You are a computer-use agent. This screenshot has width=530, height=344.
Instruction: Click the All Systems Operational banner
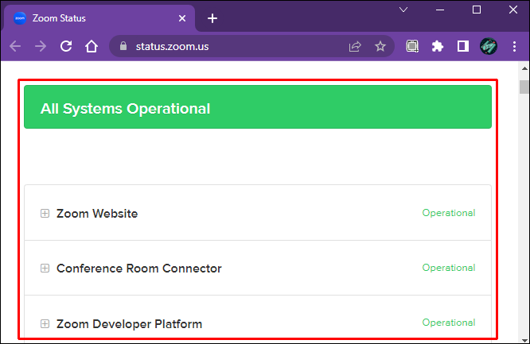point(258,108)
